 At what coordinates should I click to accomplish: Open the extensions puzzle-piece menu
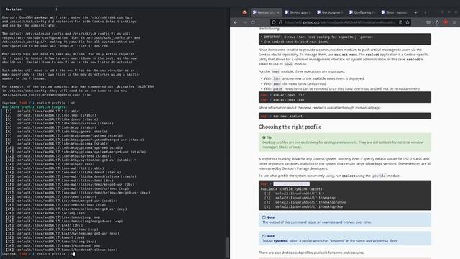tap(437, 22)
